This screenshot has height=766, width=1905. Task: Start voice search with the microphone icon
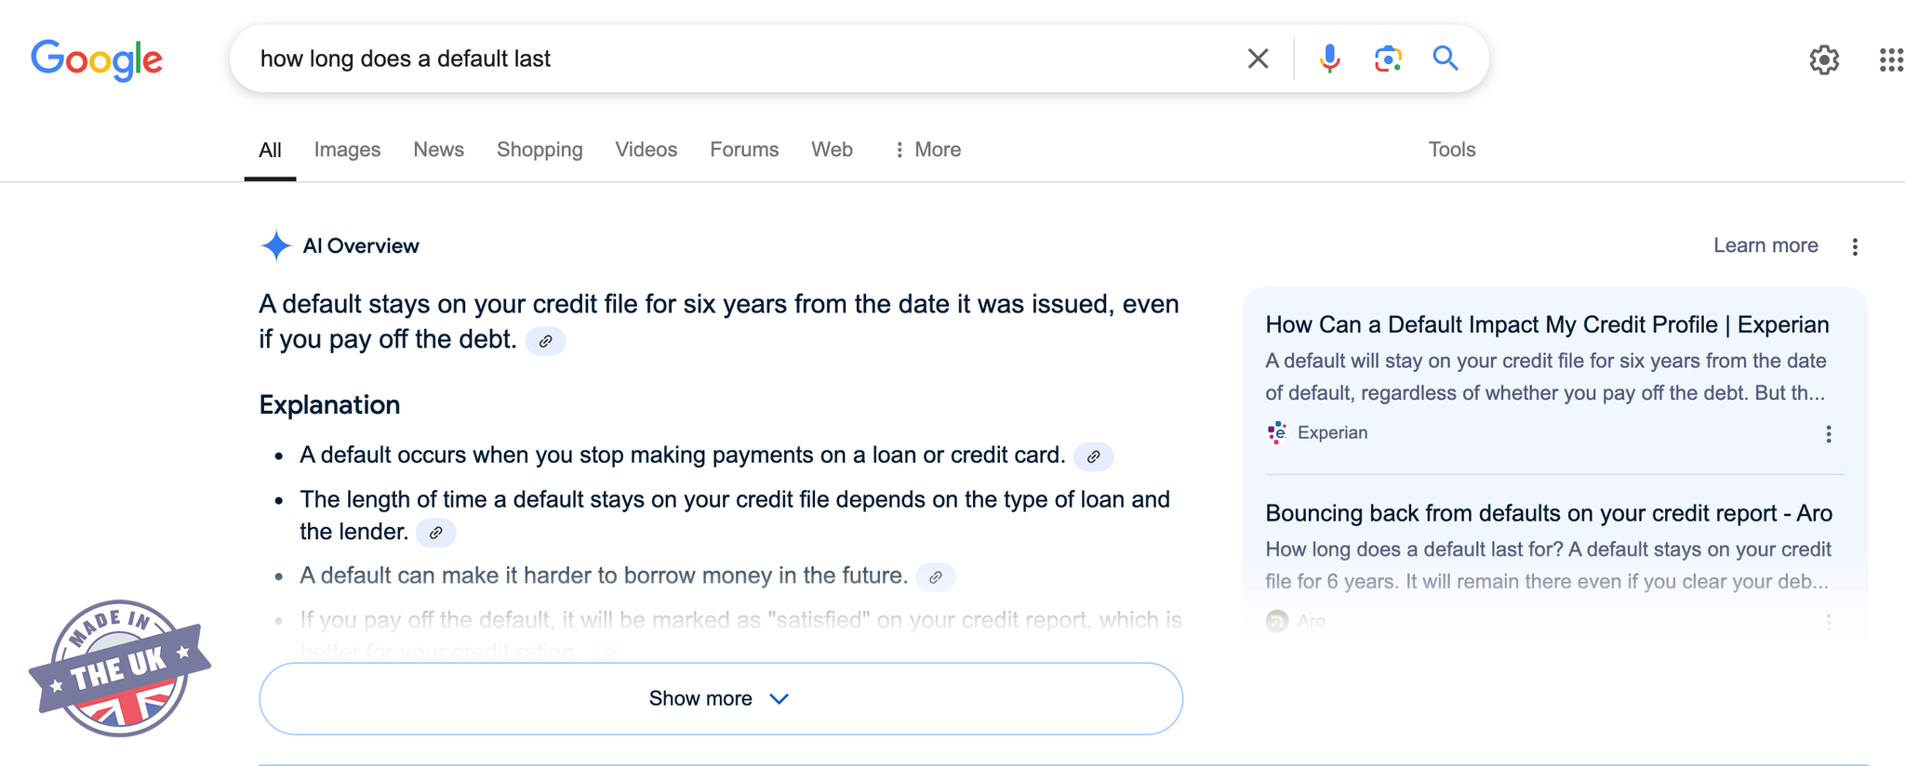1329,59
